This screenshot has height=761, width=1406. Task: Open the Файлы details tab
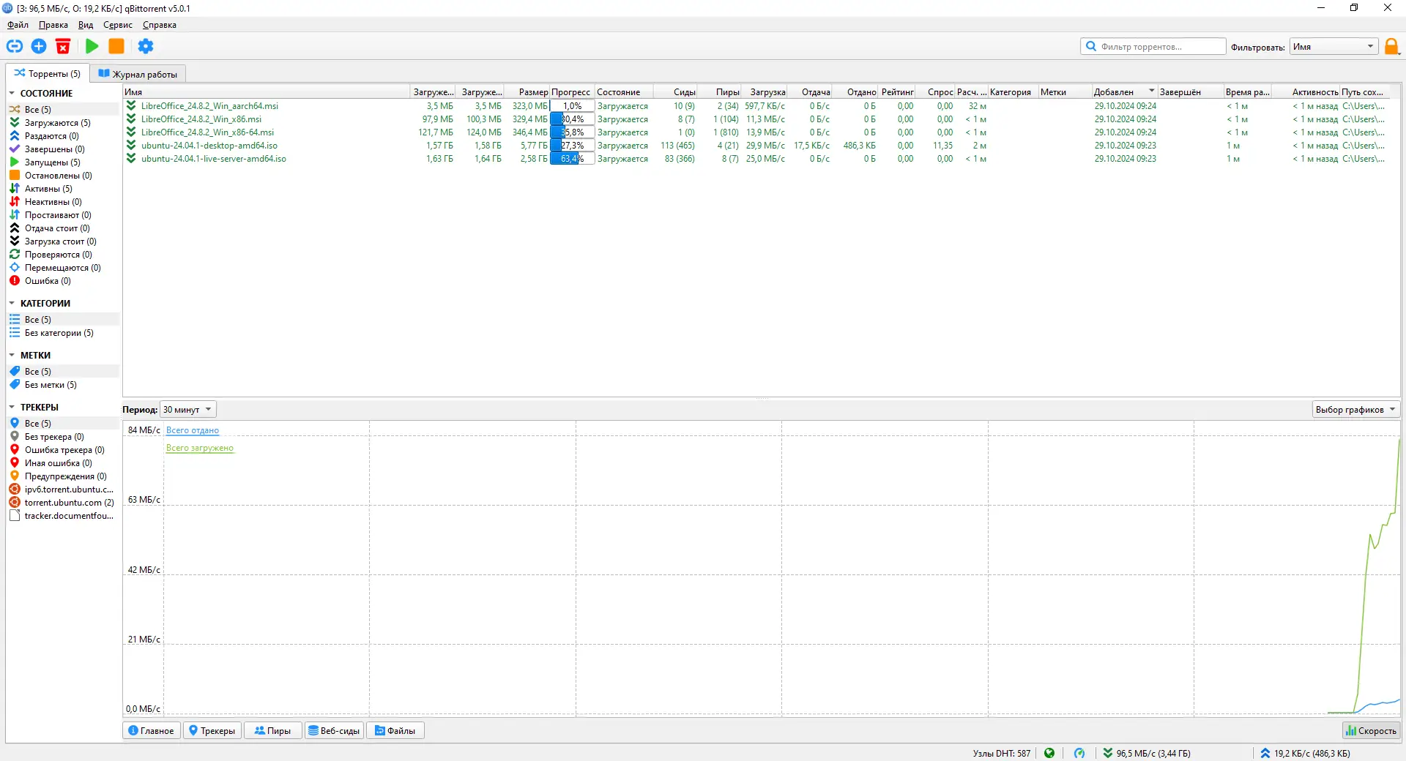[395, 730]
